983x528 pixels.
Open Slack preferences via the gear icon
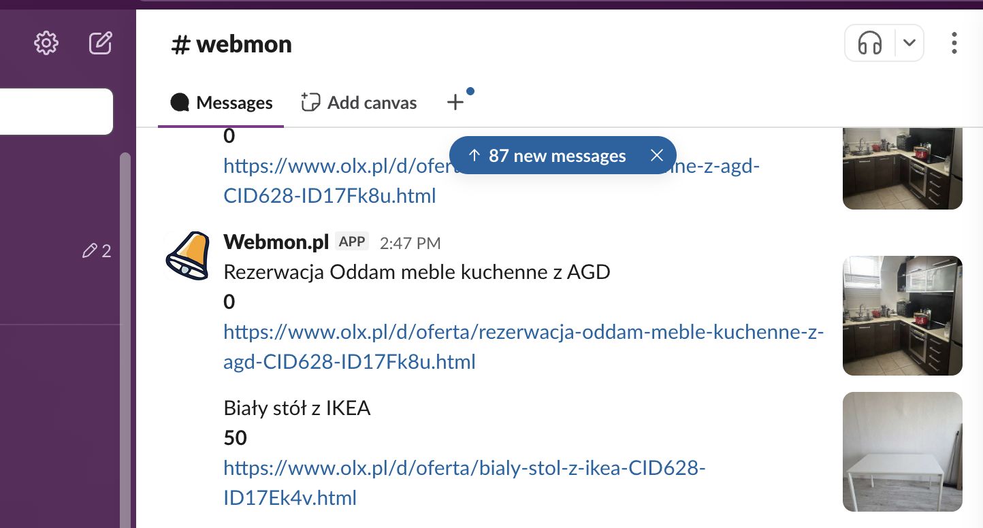coord(46,43)
